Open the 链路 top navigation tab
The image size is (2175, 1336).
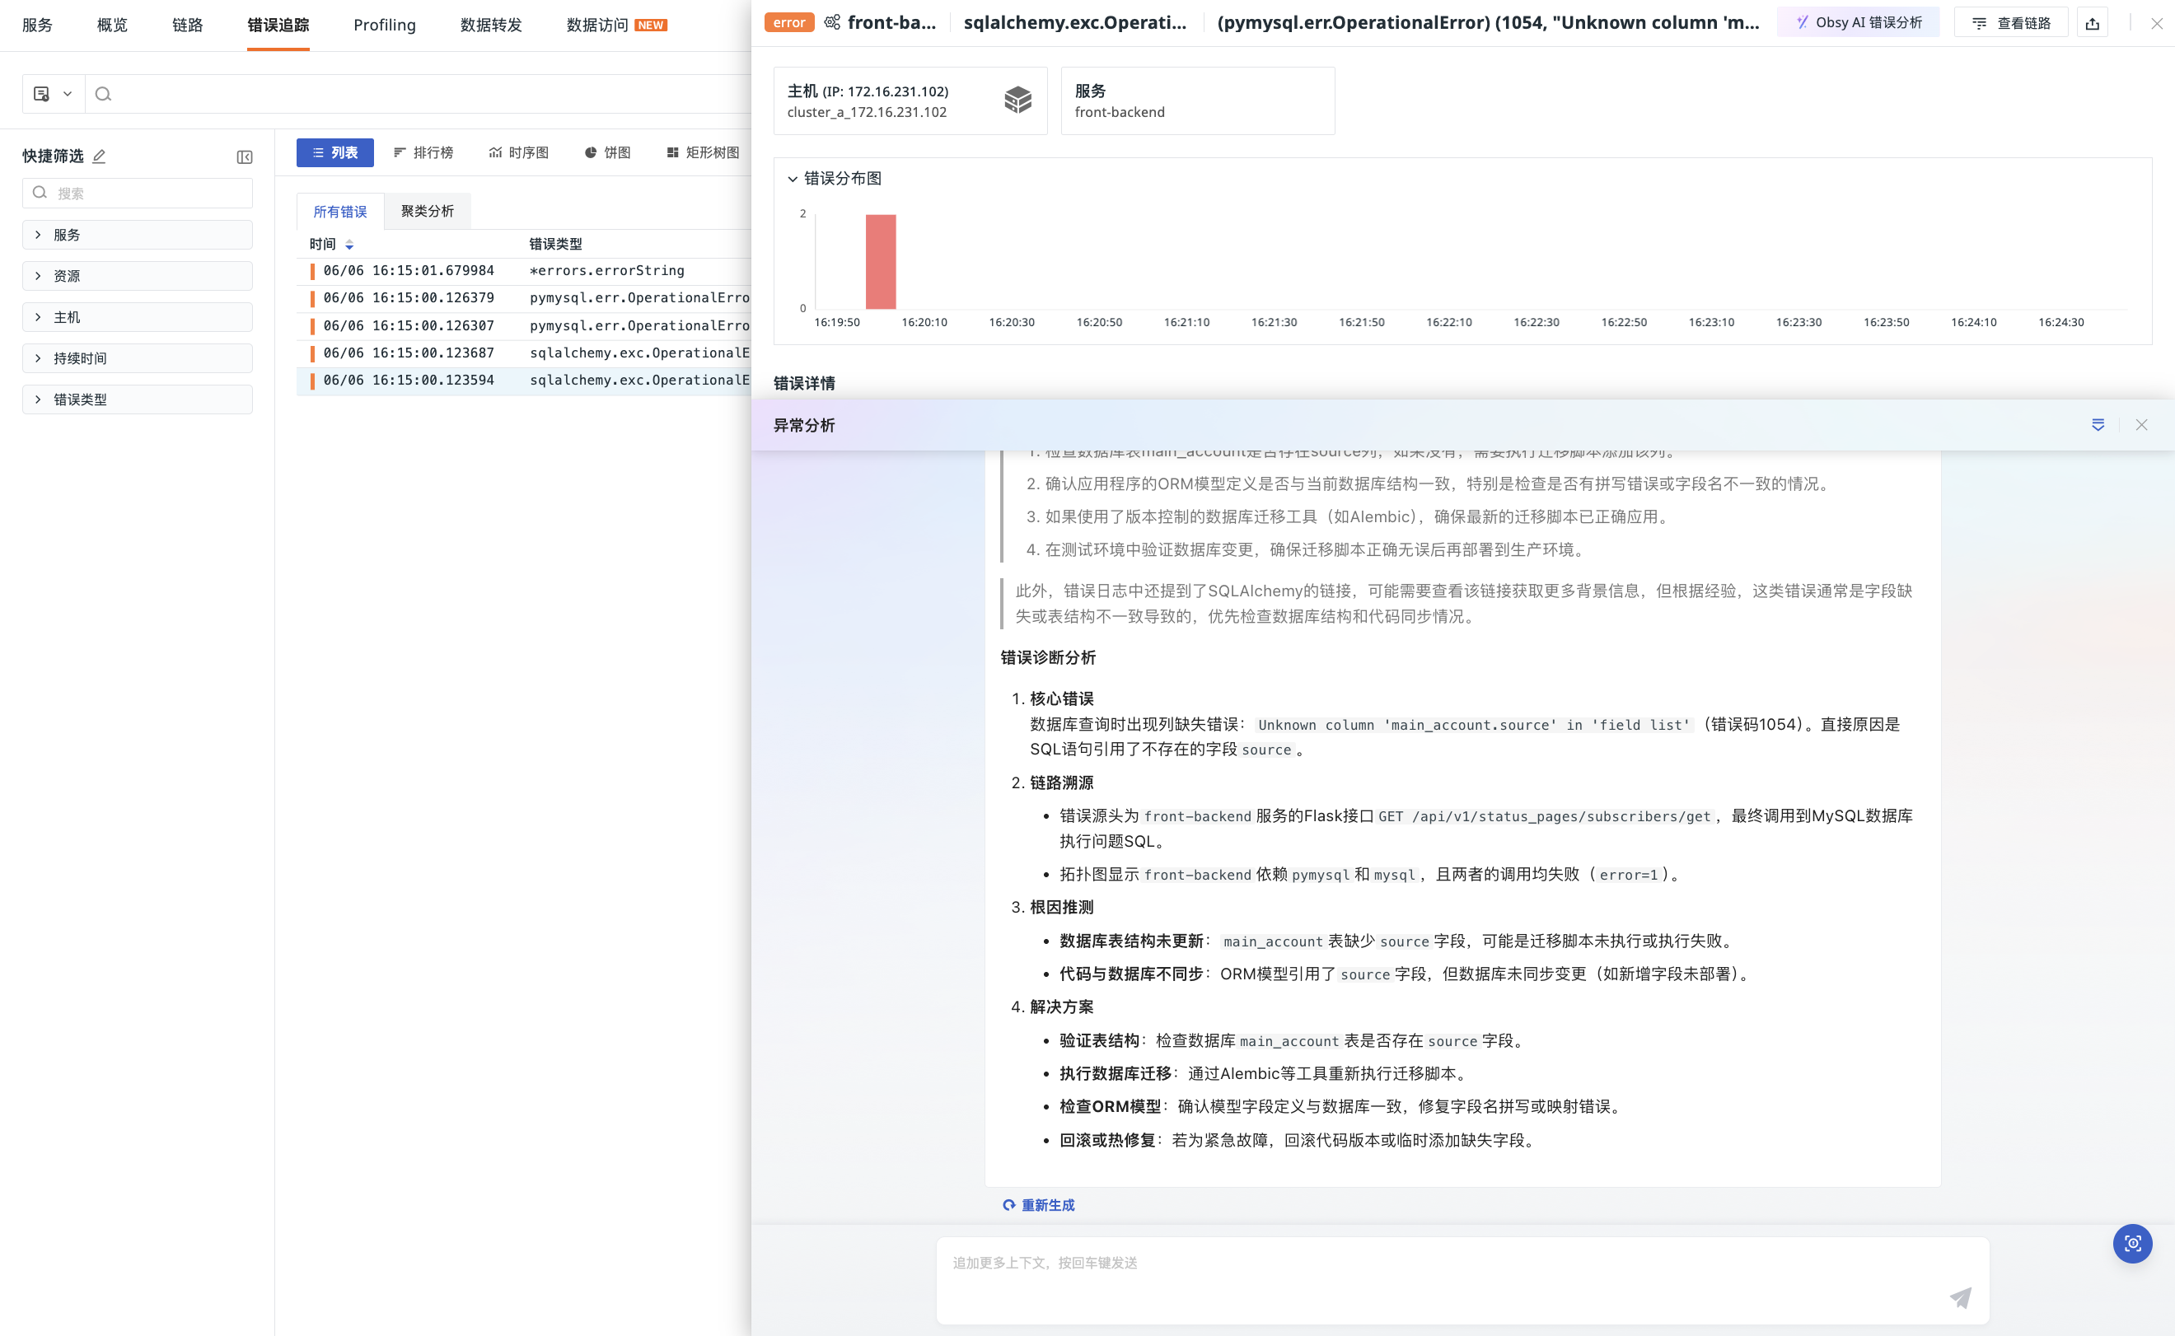(187, 25)
